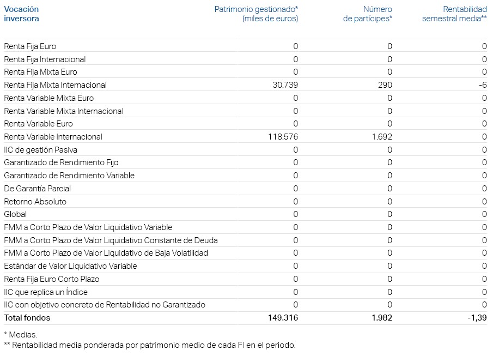Select the "Renta Fija Mixta Internacional" row label
493x356 pixels.
point(55,85)
